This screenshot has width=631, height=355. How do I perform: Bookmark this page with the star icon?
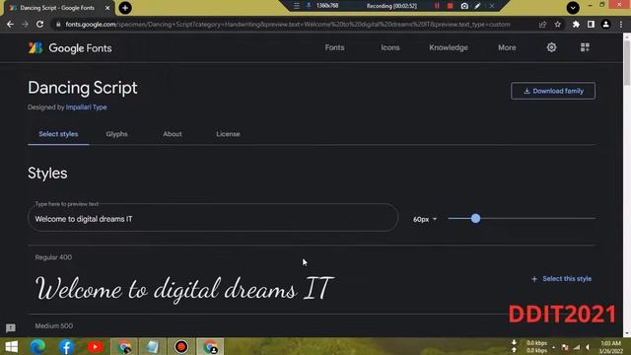(x=557, y=24)
